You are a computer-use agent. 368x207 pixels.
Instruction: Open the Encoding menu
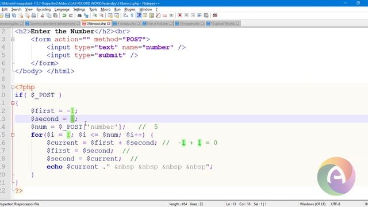click(44, 9)
